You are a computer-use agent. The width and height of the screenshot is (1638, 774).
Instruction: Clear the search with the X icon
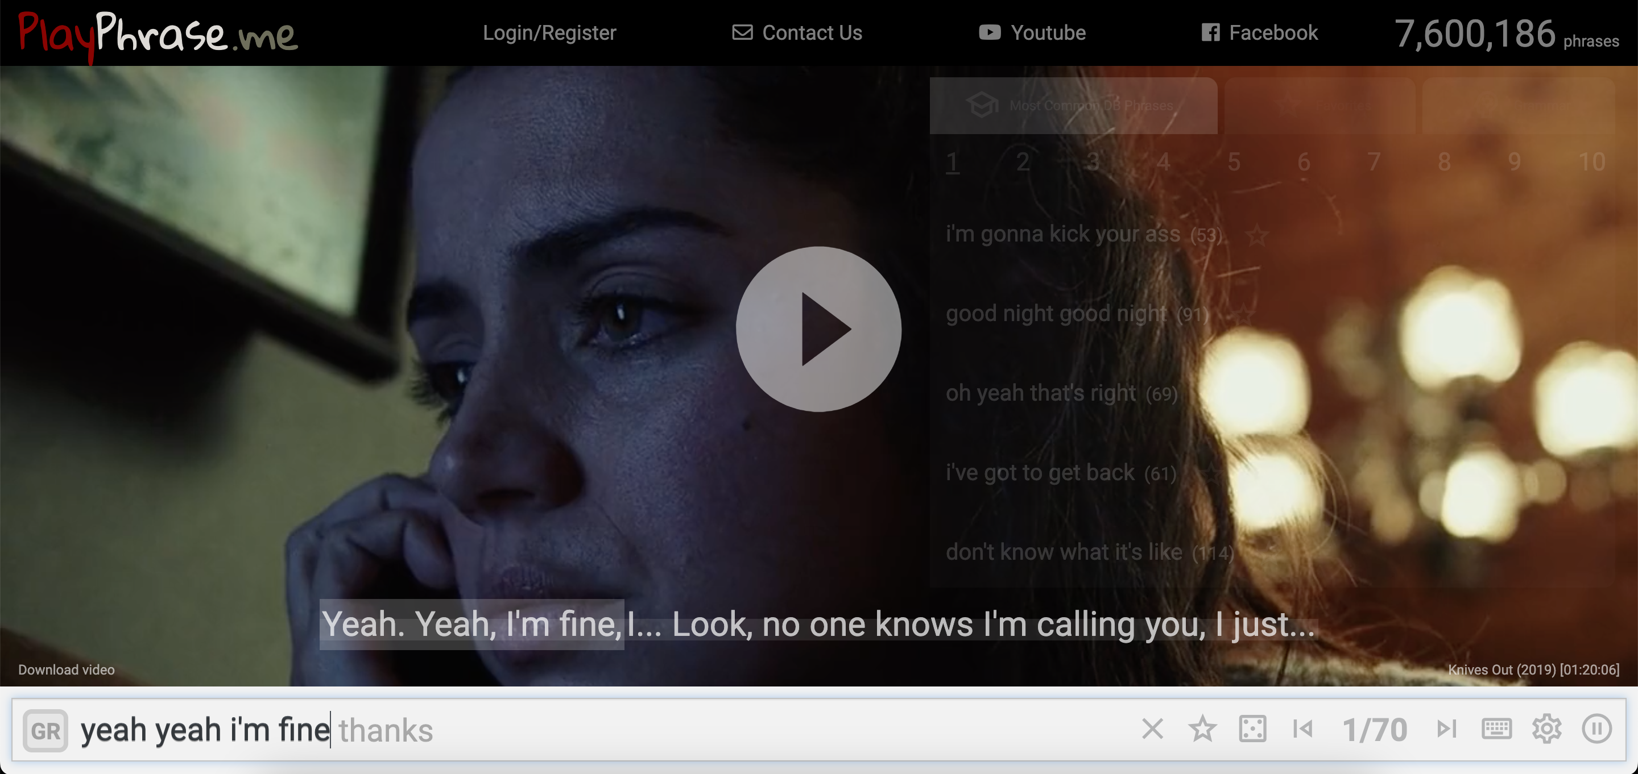click(x=1152, y=729)
